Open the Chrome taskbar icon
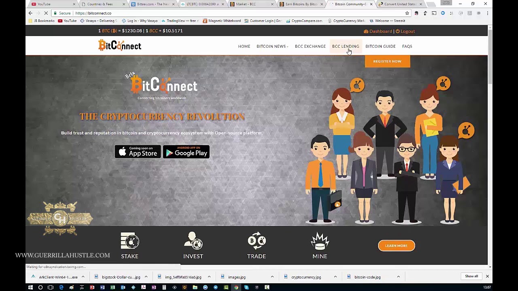Screen dimensions: 518x291 click(x=236, y=287)
